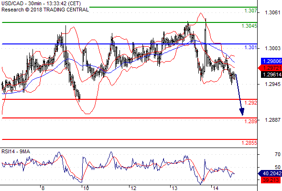Click the 40.2042 RSI value marker
This screenshot has width=282, height=191.
(x=270, y=173)
